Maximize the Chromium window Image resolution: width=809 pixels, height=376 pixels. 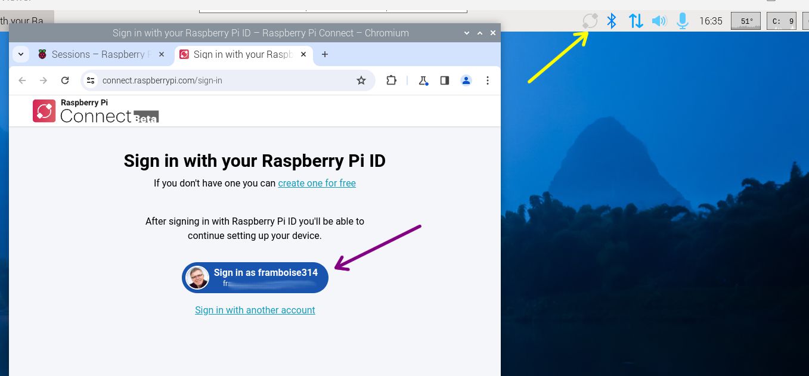480,33
